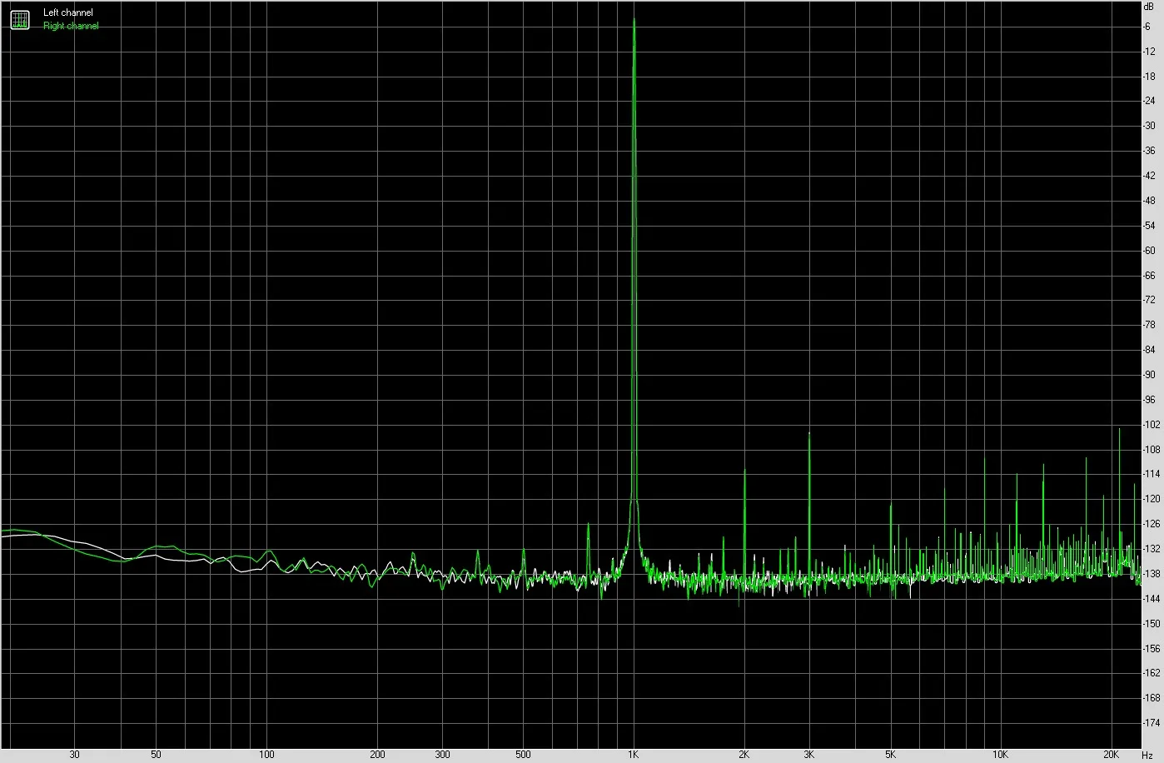Screen dimensions: 1164x763
Task: Click the "30" frequency axis label
Action: [x=74, y=755]
